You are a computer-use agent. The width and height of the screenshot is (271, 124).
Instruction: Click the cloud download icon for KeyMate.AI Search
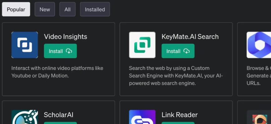click(187, 51)
